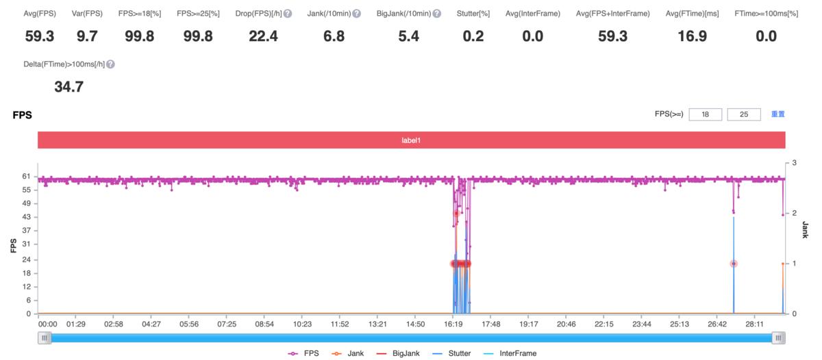Click the FPS threshold field showing 25
The width and height of the screenshot is (822, 360).
[744, 114]
